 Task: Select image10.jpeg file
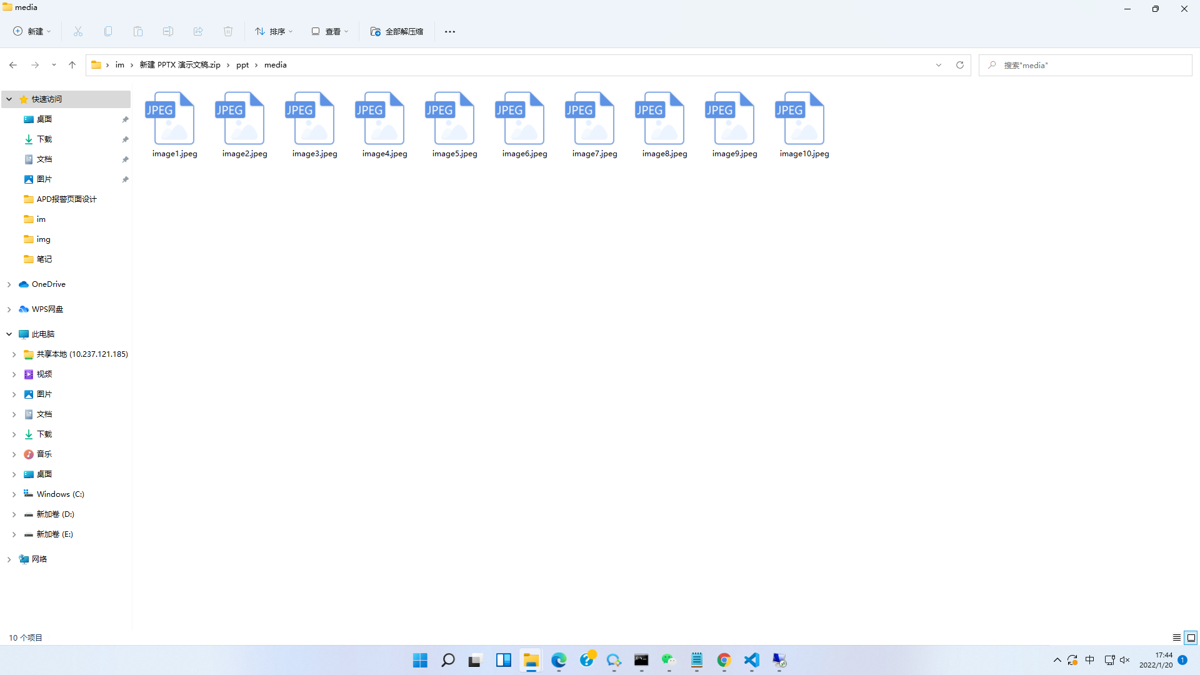pyautogui.click(x=804, y=125)
